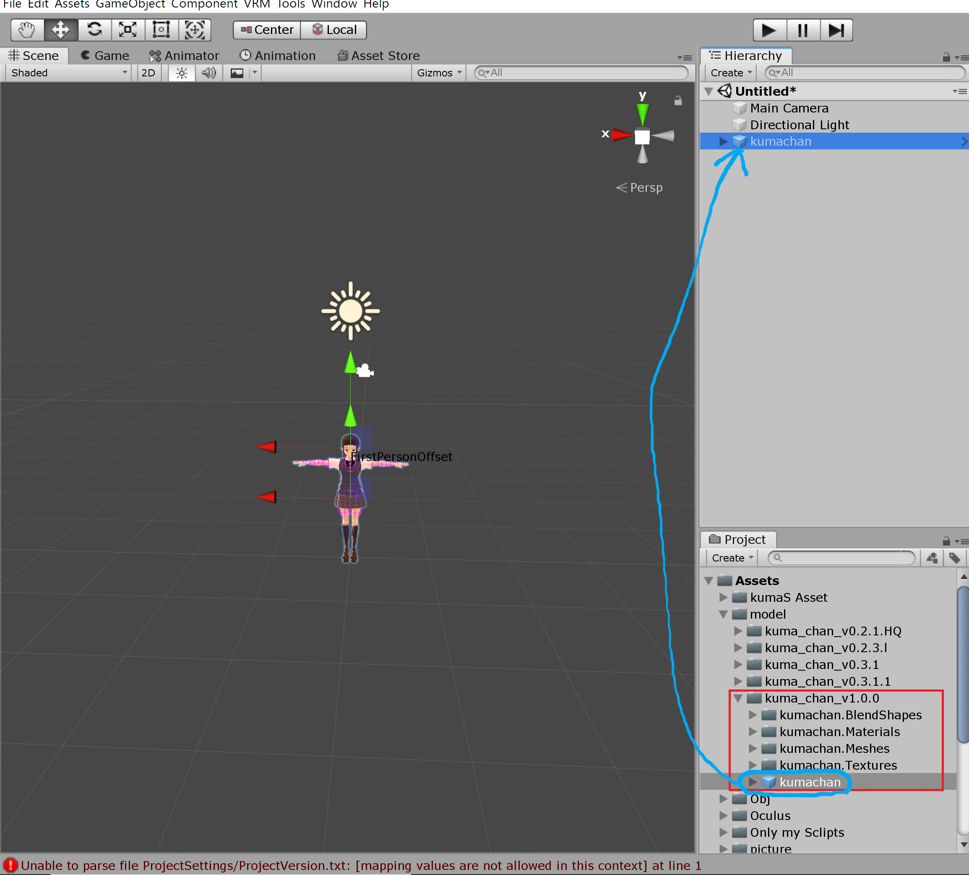Toggle scene lighting sun icon
969x875 pixels.
[182, 73]
